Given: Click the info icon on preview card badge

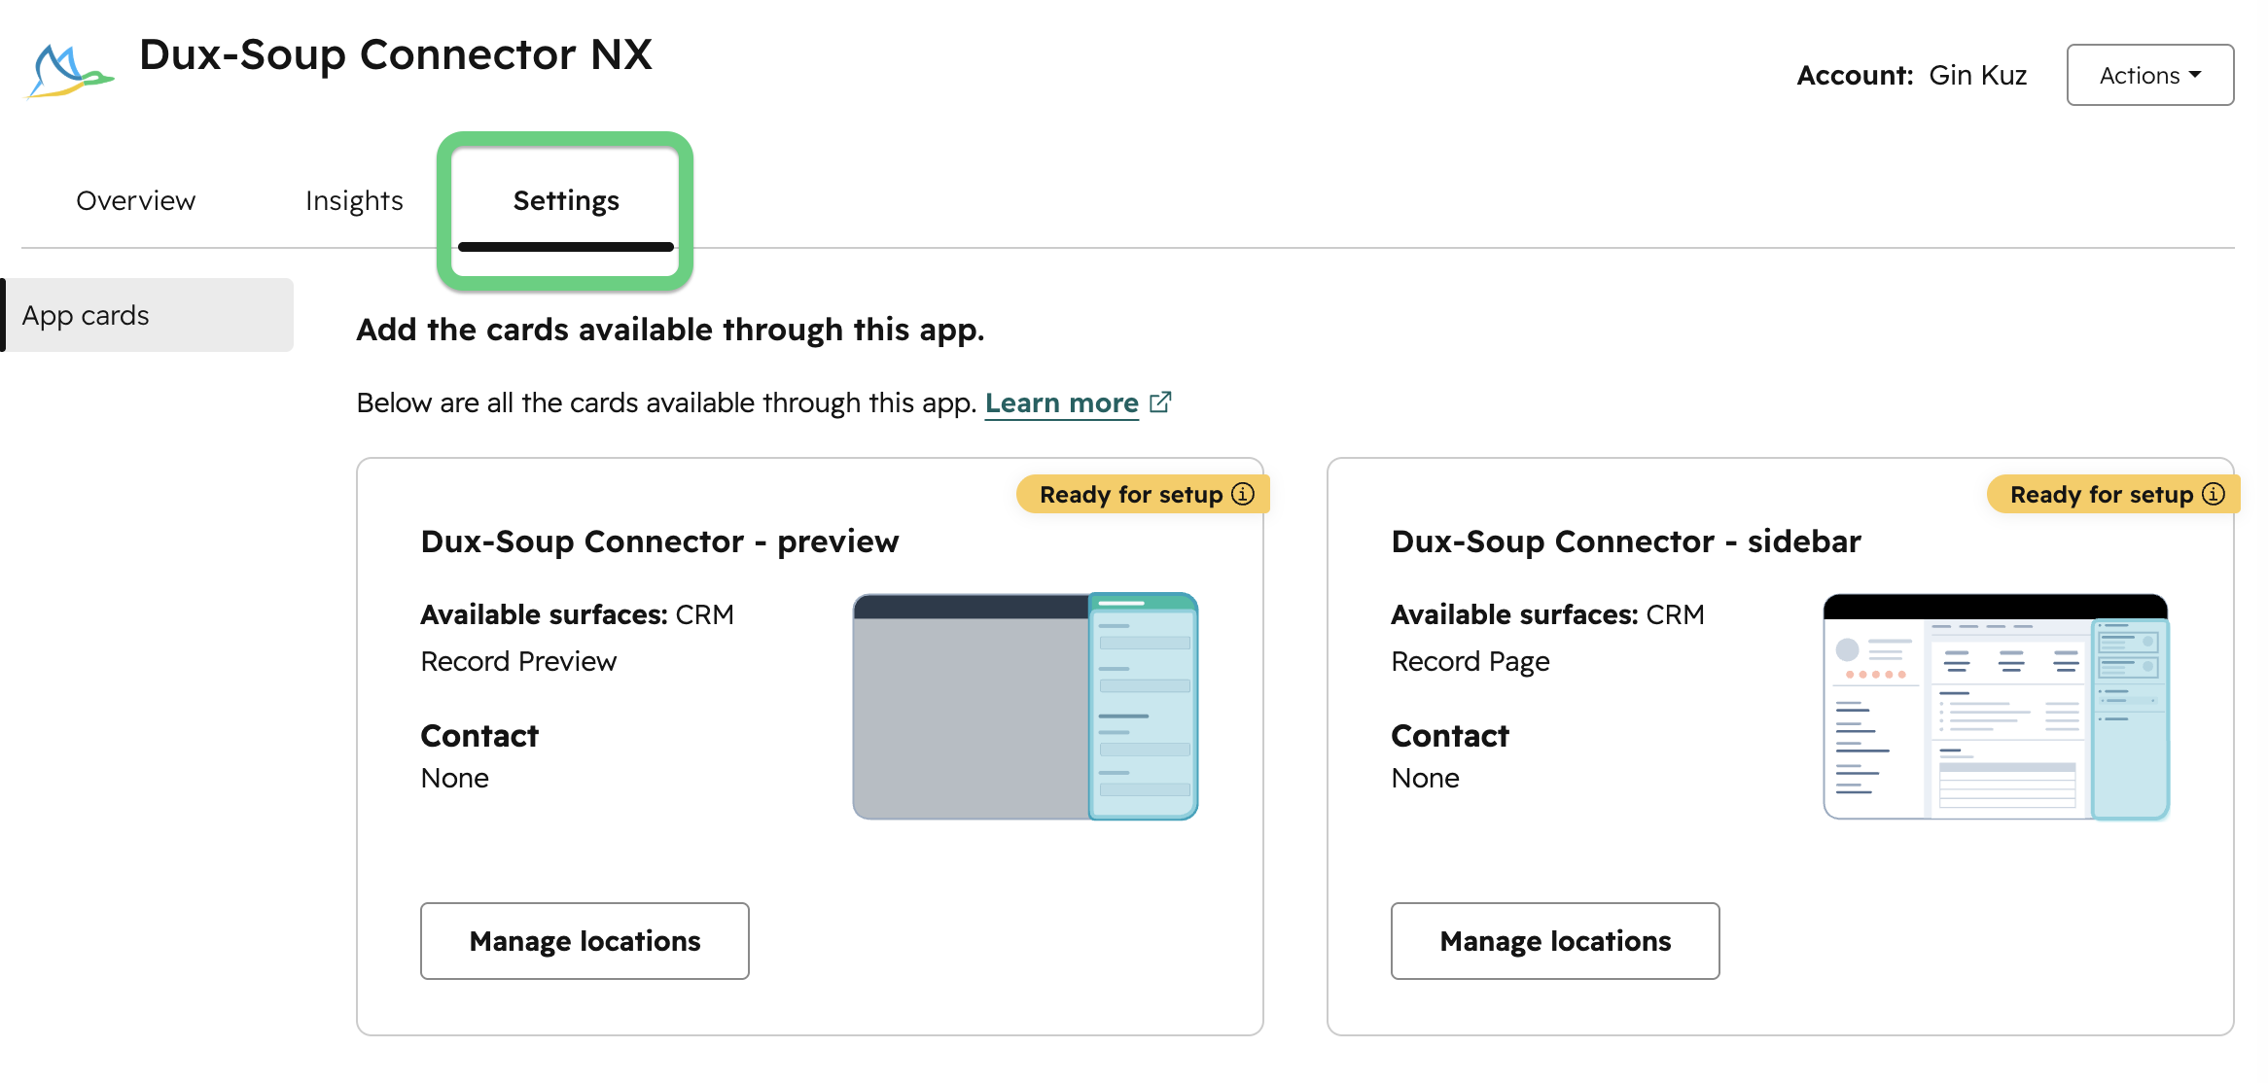Looking at the screenshot, I should click(1243, 494).
